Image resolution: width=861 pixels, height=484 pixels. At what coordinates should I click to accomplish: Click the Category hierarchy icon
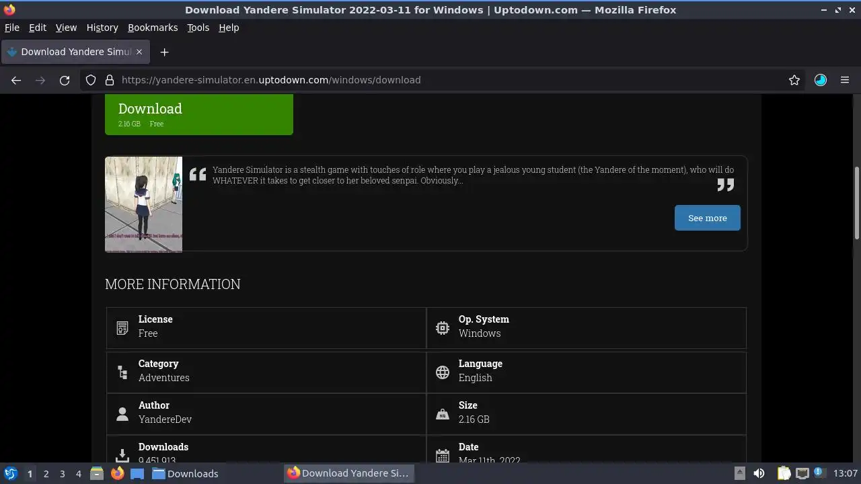[122, 372]
